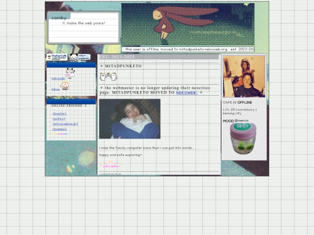
Task: Click 'i miss the family computer' sentence
Action: tap(147, 148)
